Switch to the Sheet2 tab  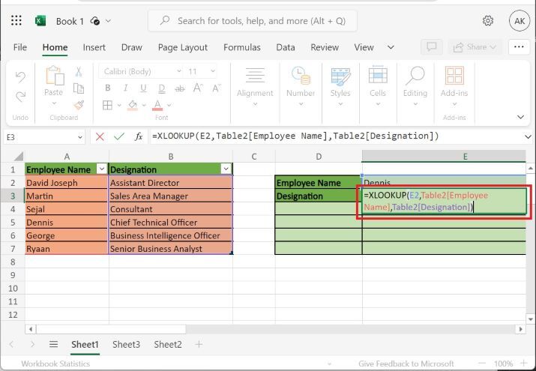click(x=168, y=344)
